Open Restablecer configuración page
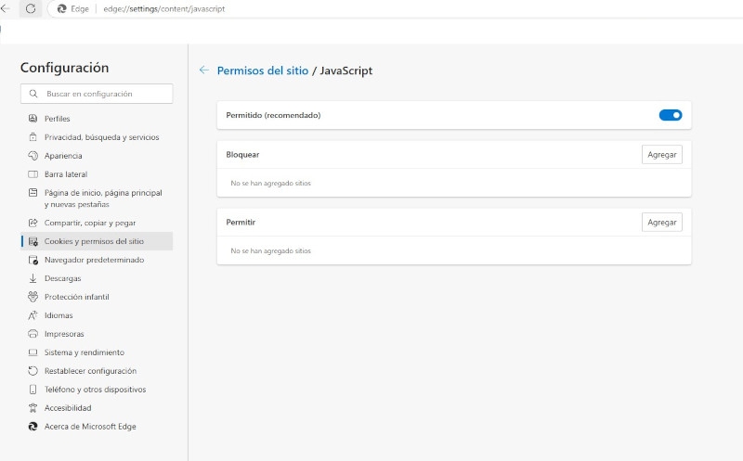Viewport: 743px width, 461px height. [90, 371]
